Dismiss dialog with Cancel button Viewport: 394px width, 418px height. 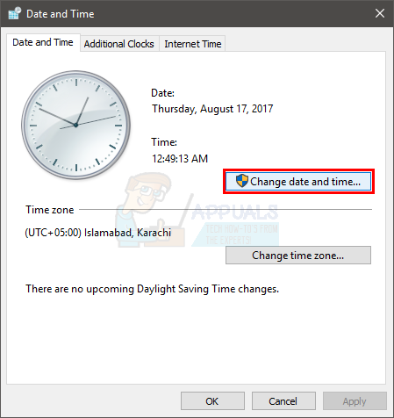[x=283, y=401]
